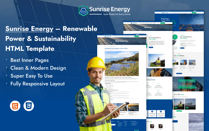
Task: Click the engineer with laptop photo on the About page
Action: [x=156, y=60]
